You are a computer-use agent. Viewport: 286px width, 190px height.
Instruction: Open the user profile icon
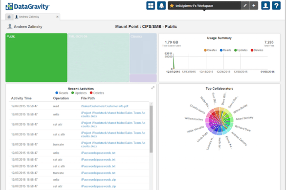[x=265, y=6]
